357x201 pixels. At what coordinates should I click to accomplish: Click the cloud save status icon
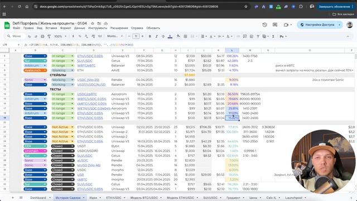pyautogui.click(x=105, y=23)
